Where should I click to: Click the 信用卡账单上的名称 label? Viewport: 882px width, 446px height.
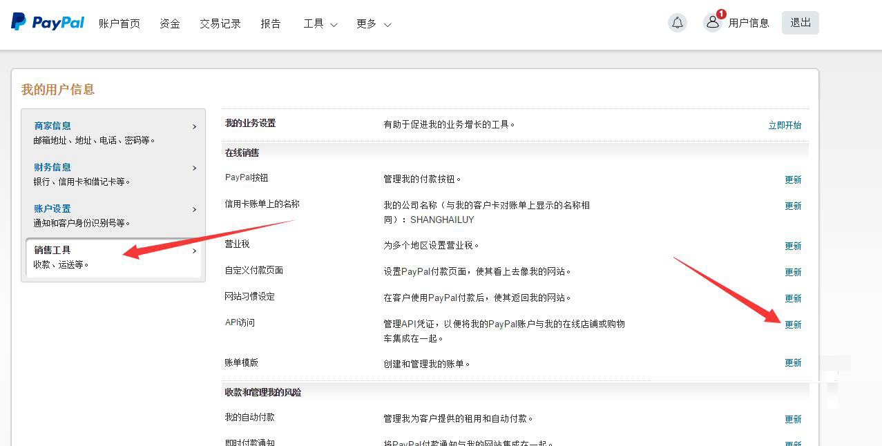pyautogui.click(x=262, y=204)
